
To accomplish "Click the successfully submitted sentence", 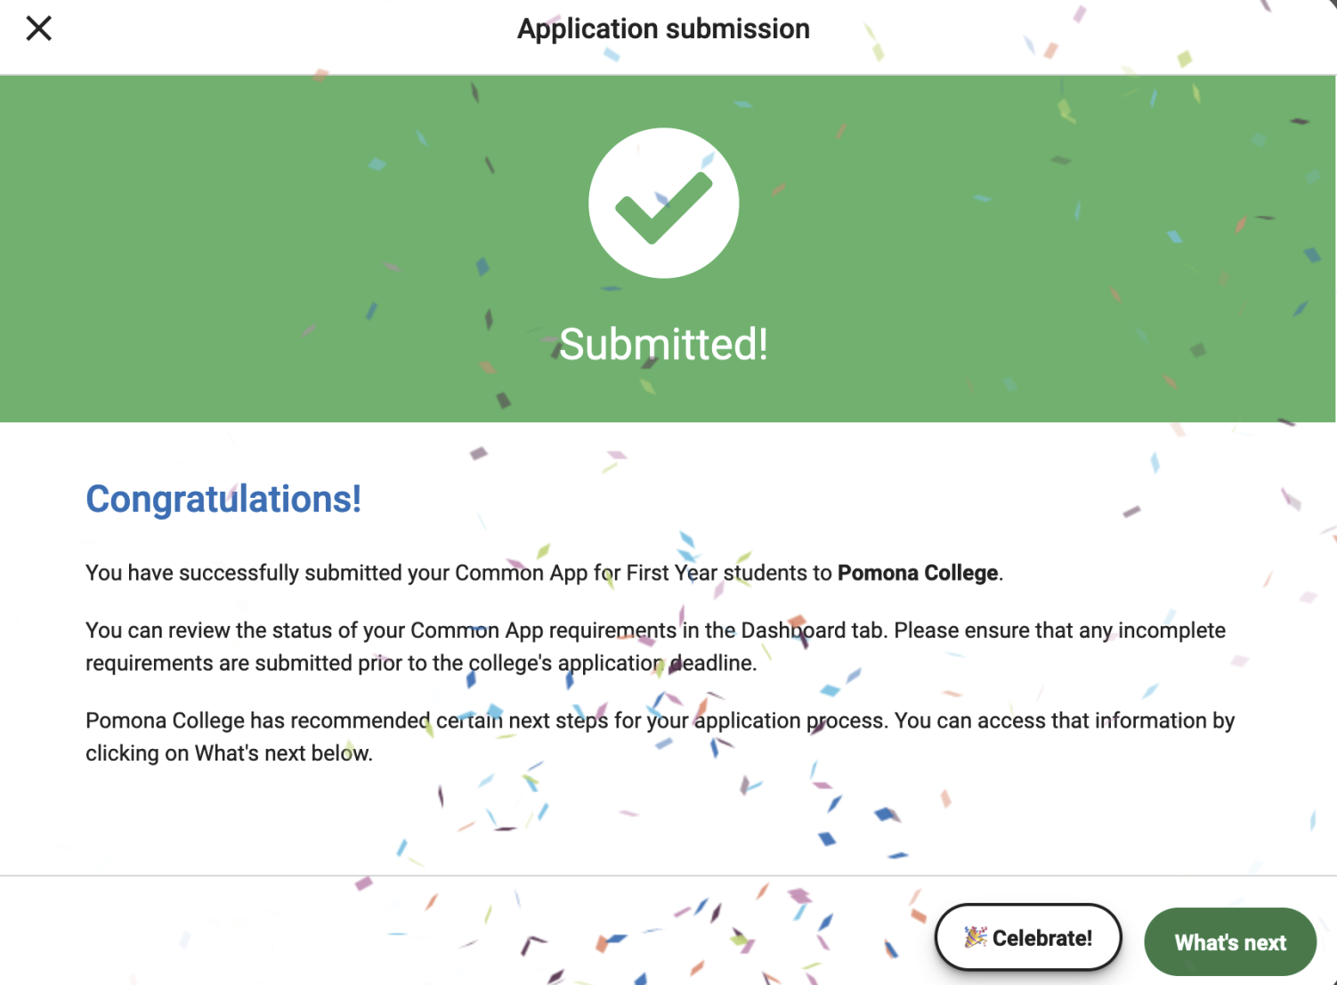I will pyautogui.click(x=545, y=573).
